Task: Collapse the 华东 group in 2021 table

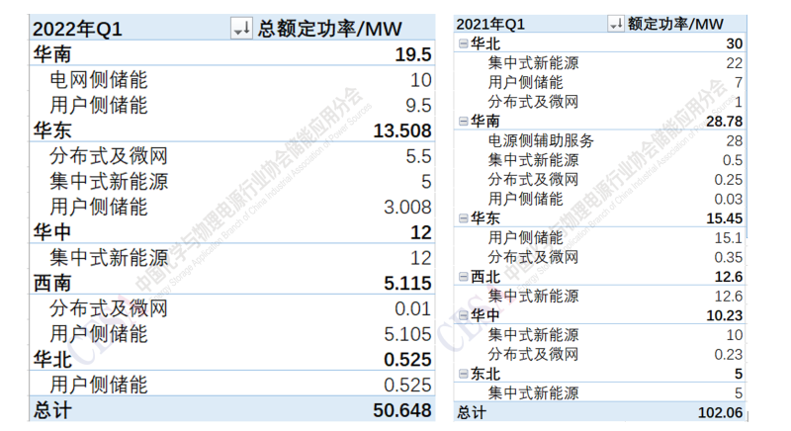Action: 463,218
